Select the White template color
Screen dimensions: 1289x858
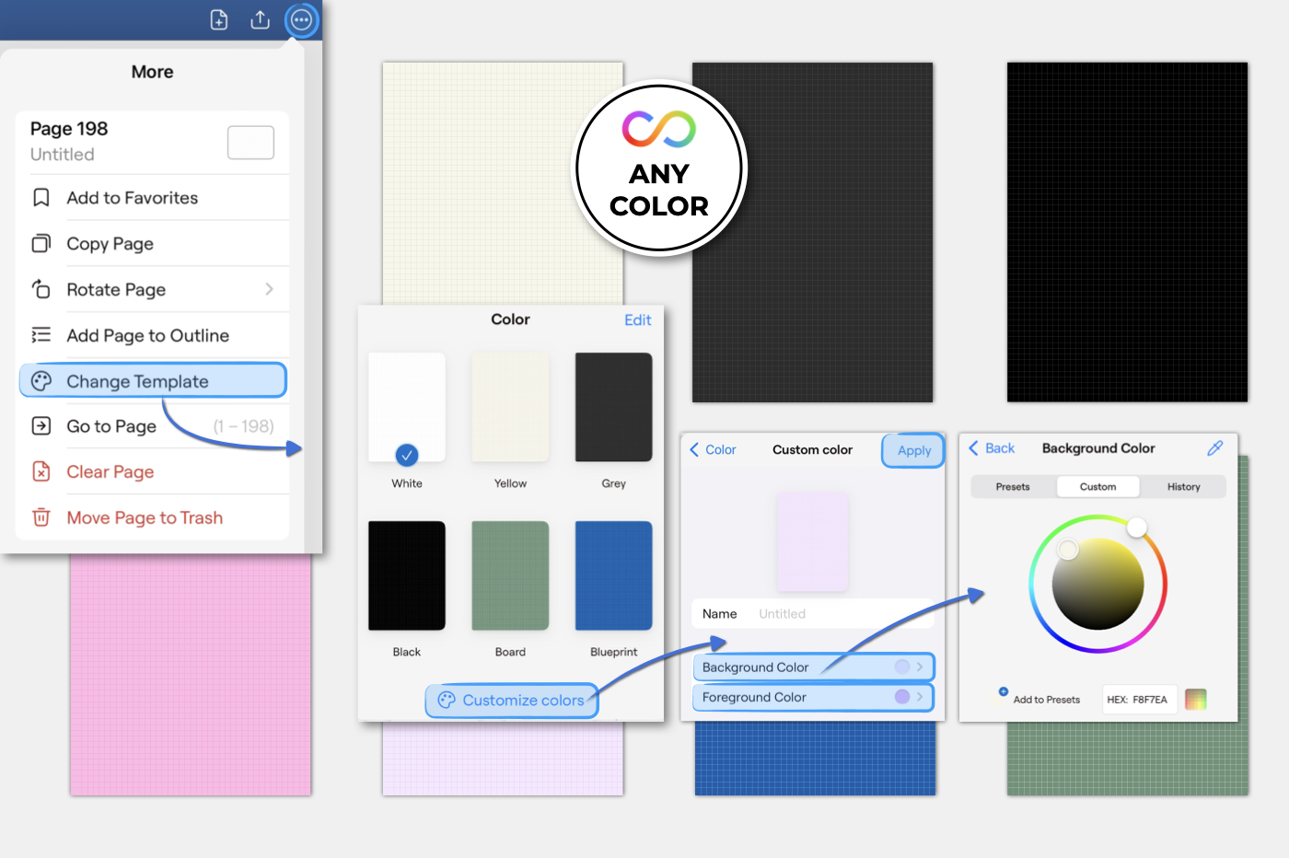pos(407,408)
